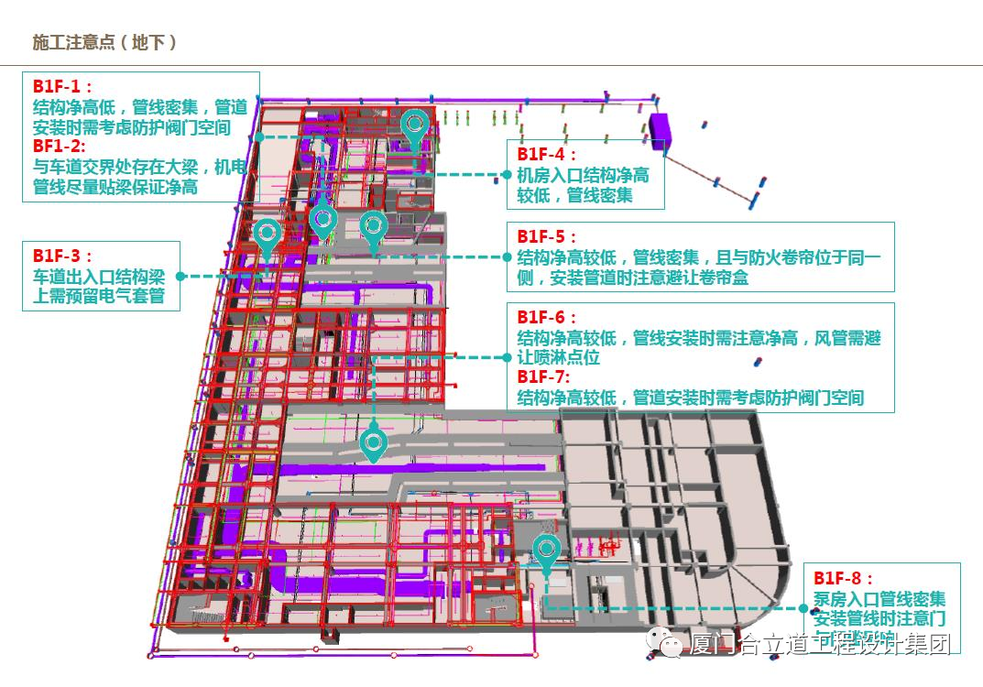Click the 厦门合立道工程设计集团 watermark text
Screen dimensions: 983x687
[x=820, y=645]
